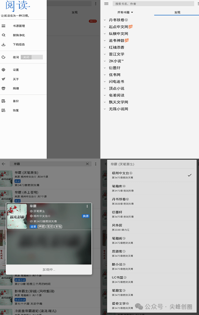This screenshot has width=199, height=315.
Task: Open 书源管理 in the side drawer
Action: [19, 26]
